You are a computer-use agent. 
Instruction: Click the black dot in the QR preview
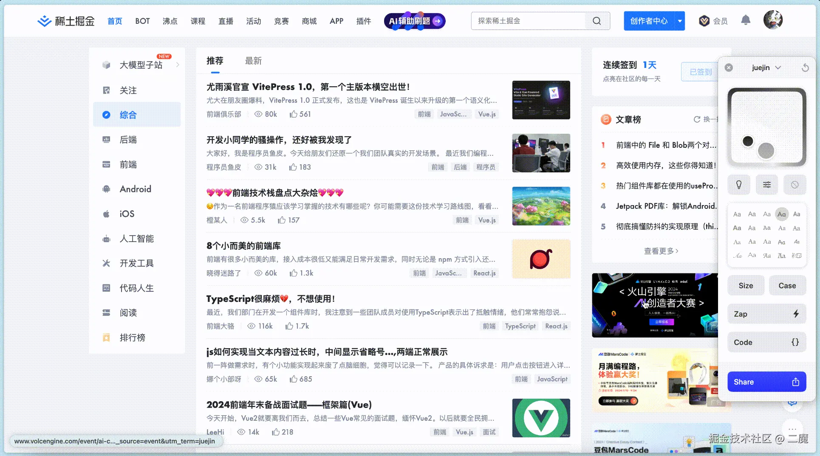coord(748,141)
